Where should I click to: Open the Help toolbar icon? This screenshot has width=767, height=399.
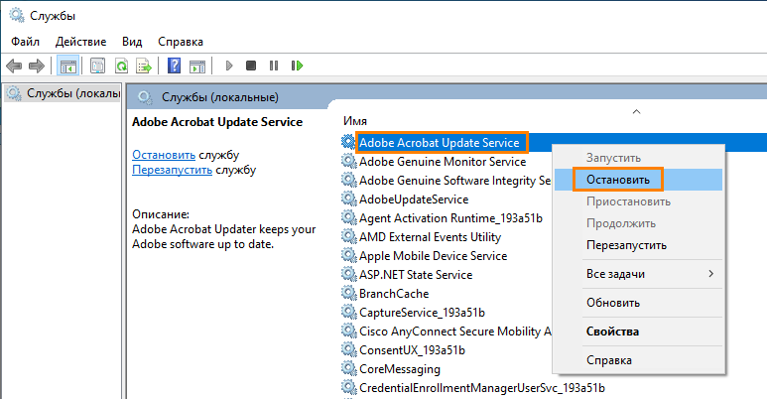[x=175, y=66]
